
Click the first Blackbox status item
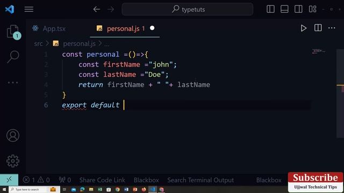click(146, 180)
